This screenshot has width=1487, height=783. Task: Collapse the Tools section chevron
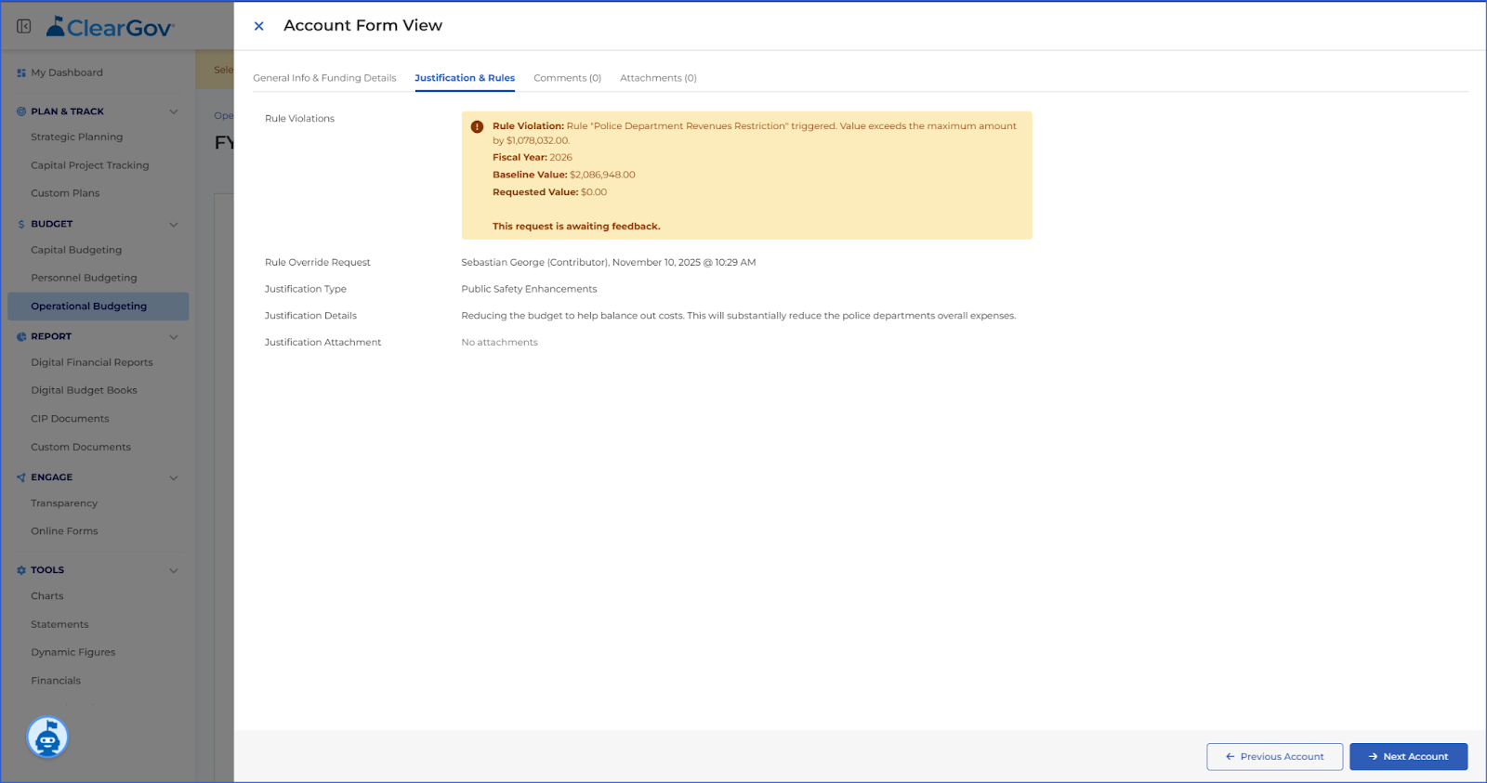tap(174, 570)
